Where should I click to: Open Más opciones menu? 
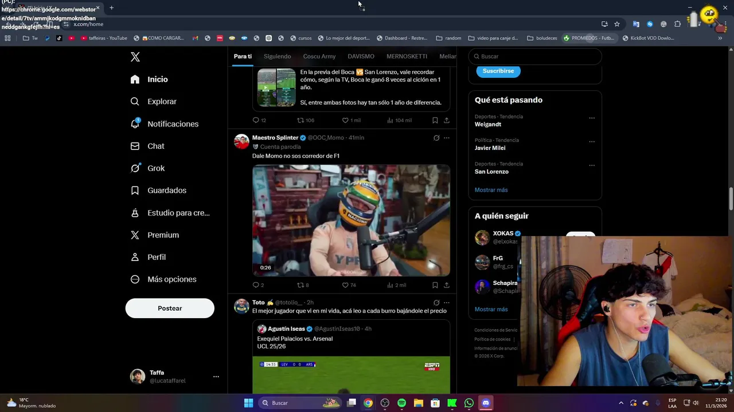click(x=163, y=279)
